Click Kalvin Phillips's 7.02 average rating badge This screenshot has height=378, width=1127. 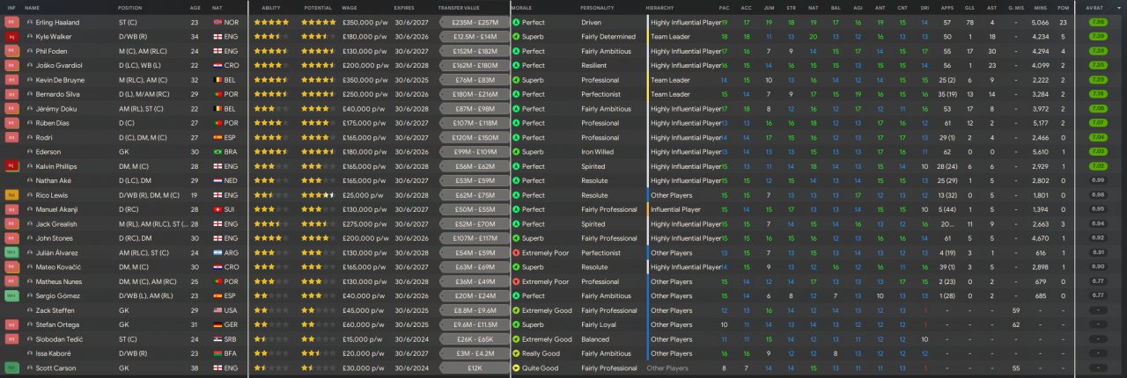(1098, 166)
